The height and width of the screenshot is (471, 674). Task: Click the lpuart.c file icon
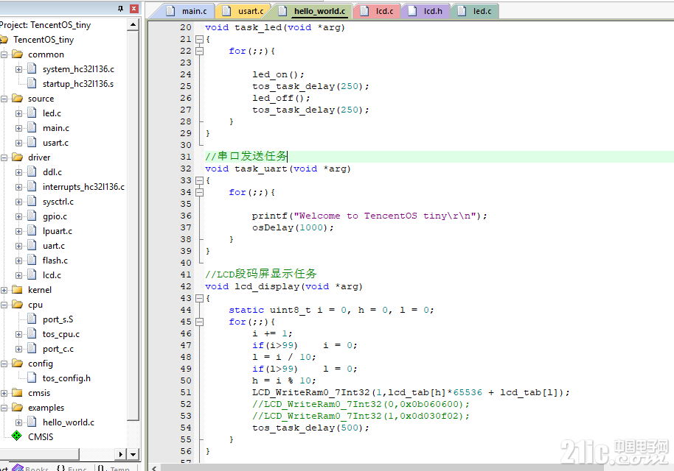[x=32, y=230]
